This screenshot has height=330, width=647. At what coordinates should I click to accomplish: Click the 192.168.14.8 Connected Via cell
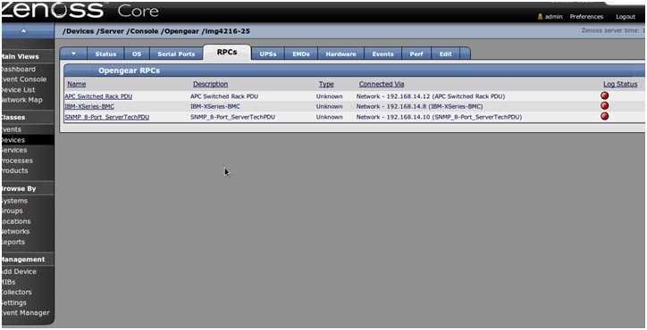pyautogui.click(x=420, y=107)
